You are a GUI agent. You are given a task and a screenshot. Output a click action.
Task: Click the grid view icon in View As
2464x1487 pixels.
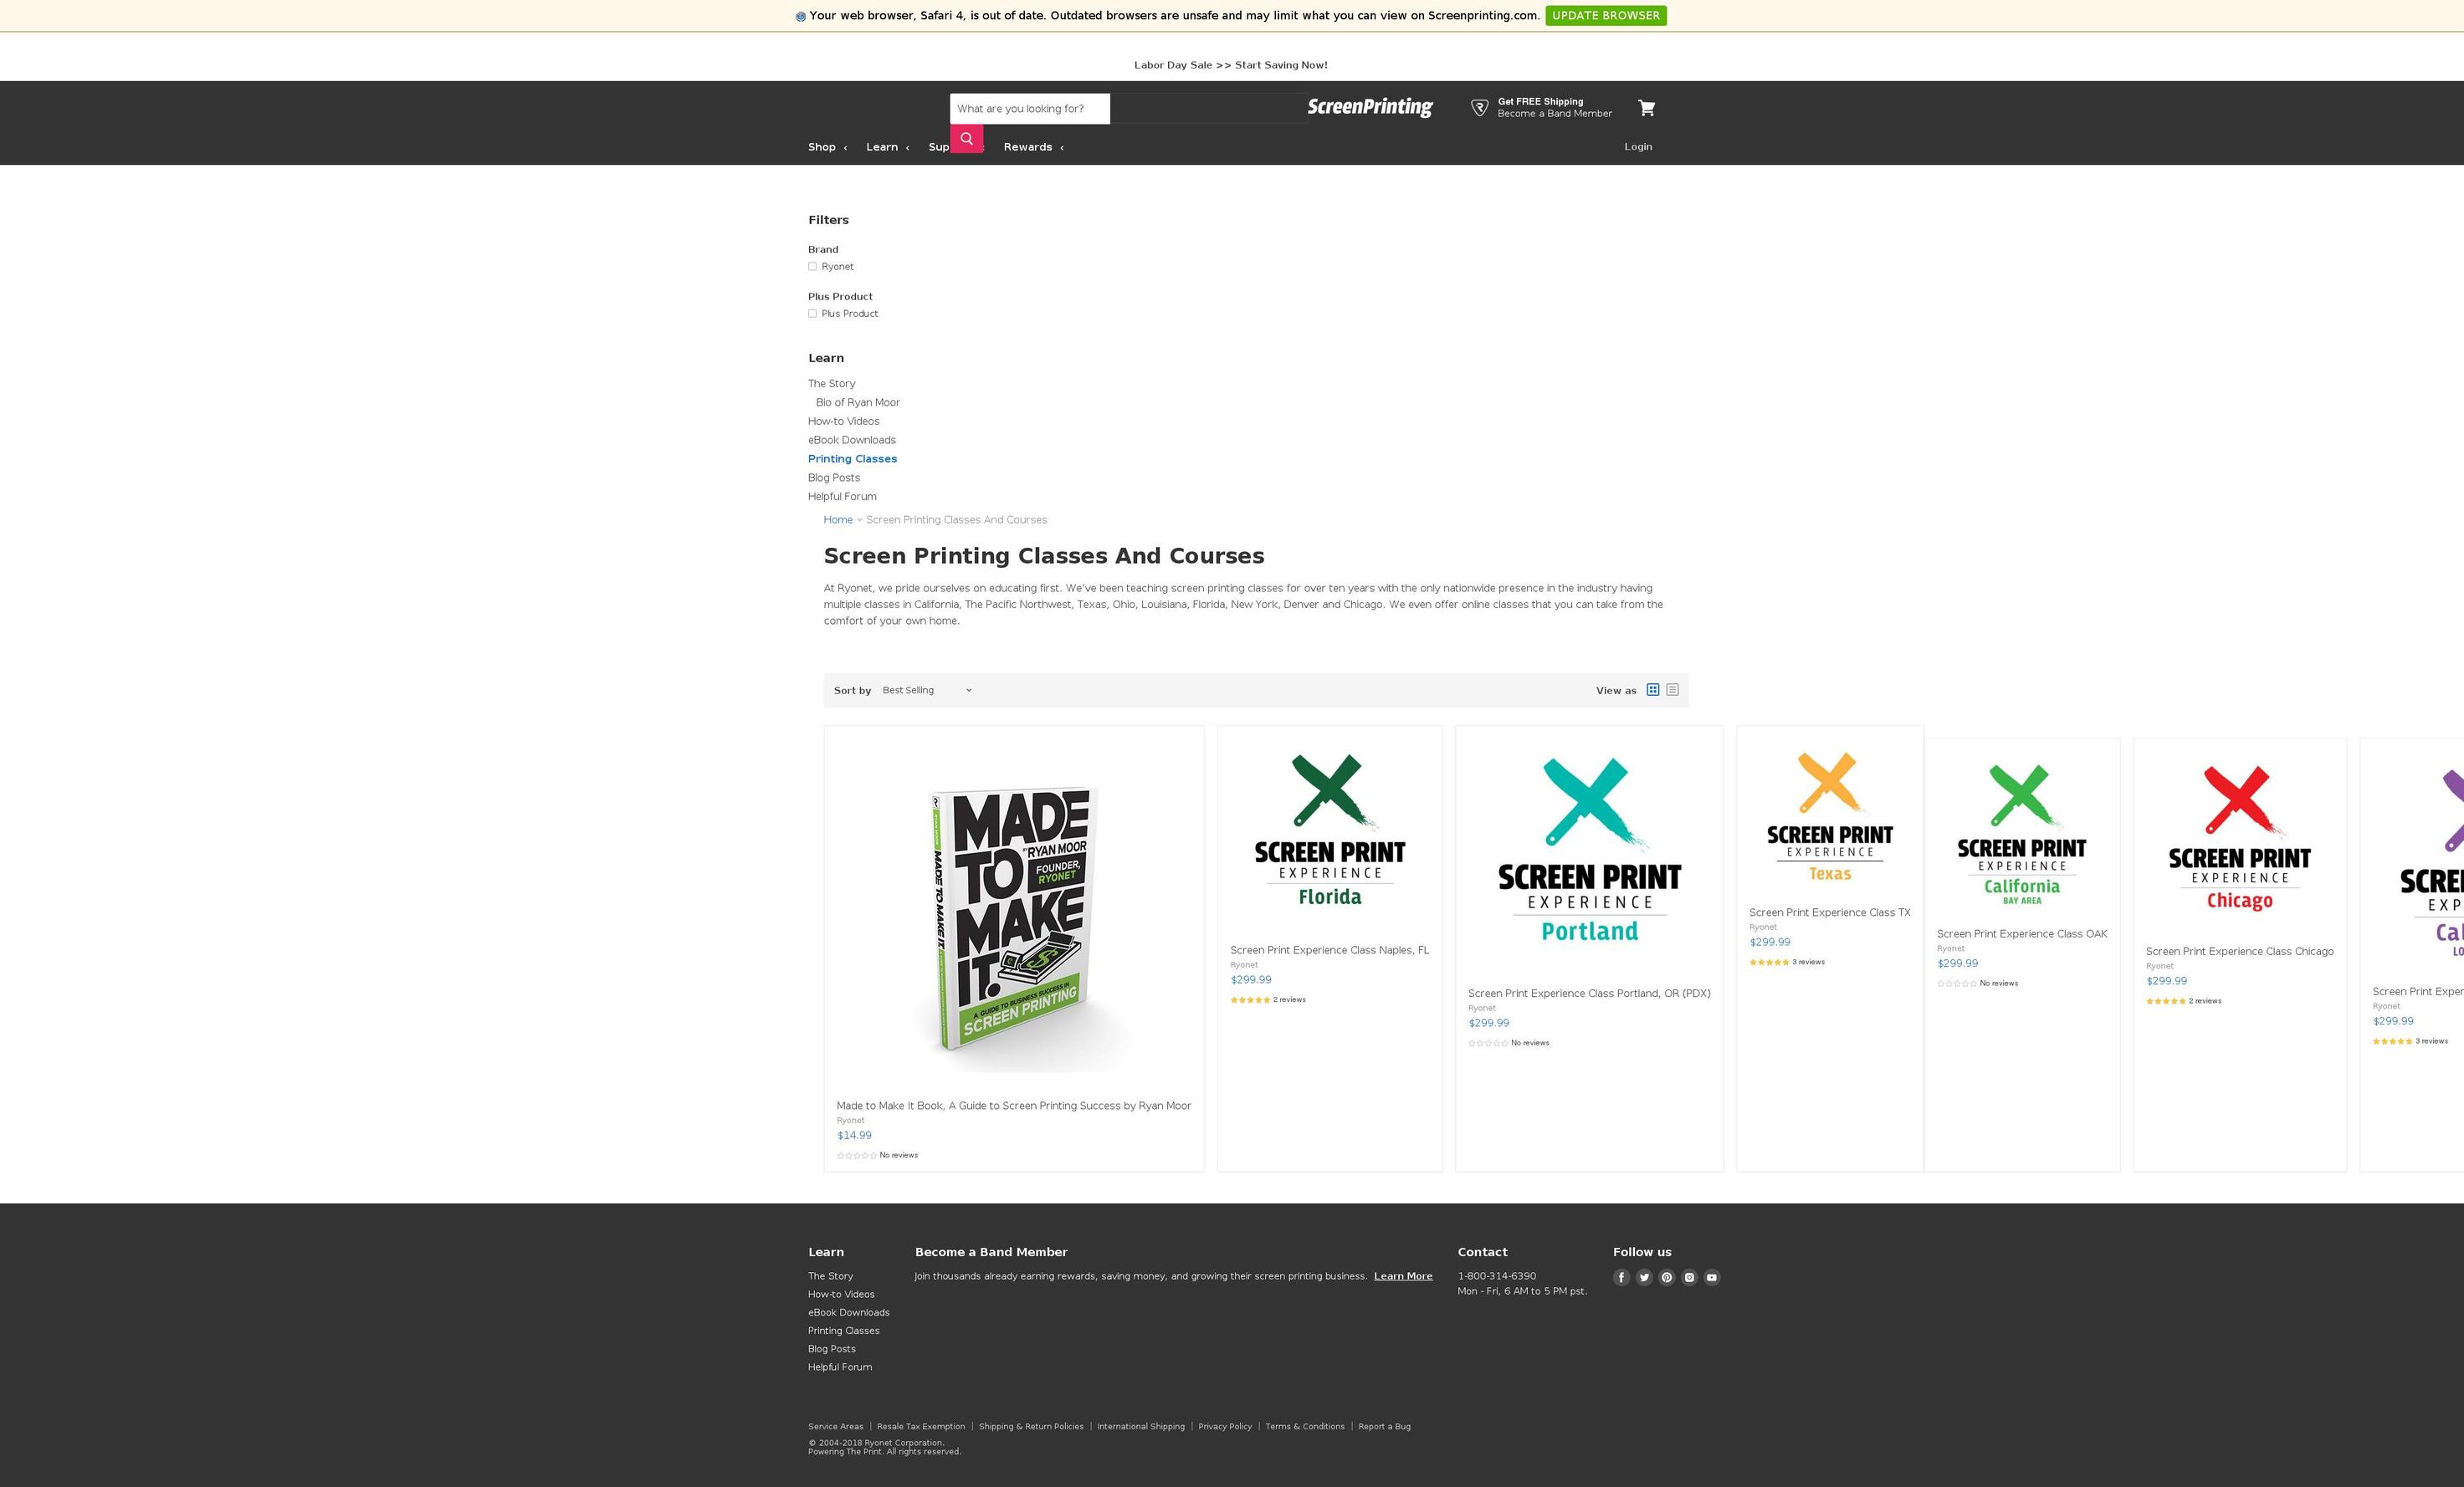(1651, 688)
